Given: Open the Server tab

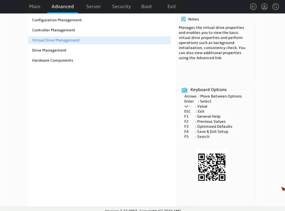Looking at the screenshot, I should tap(94, 7).
